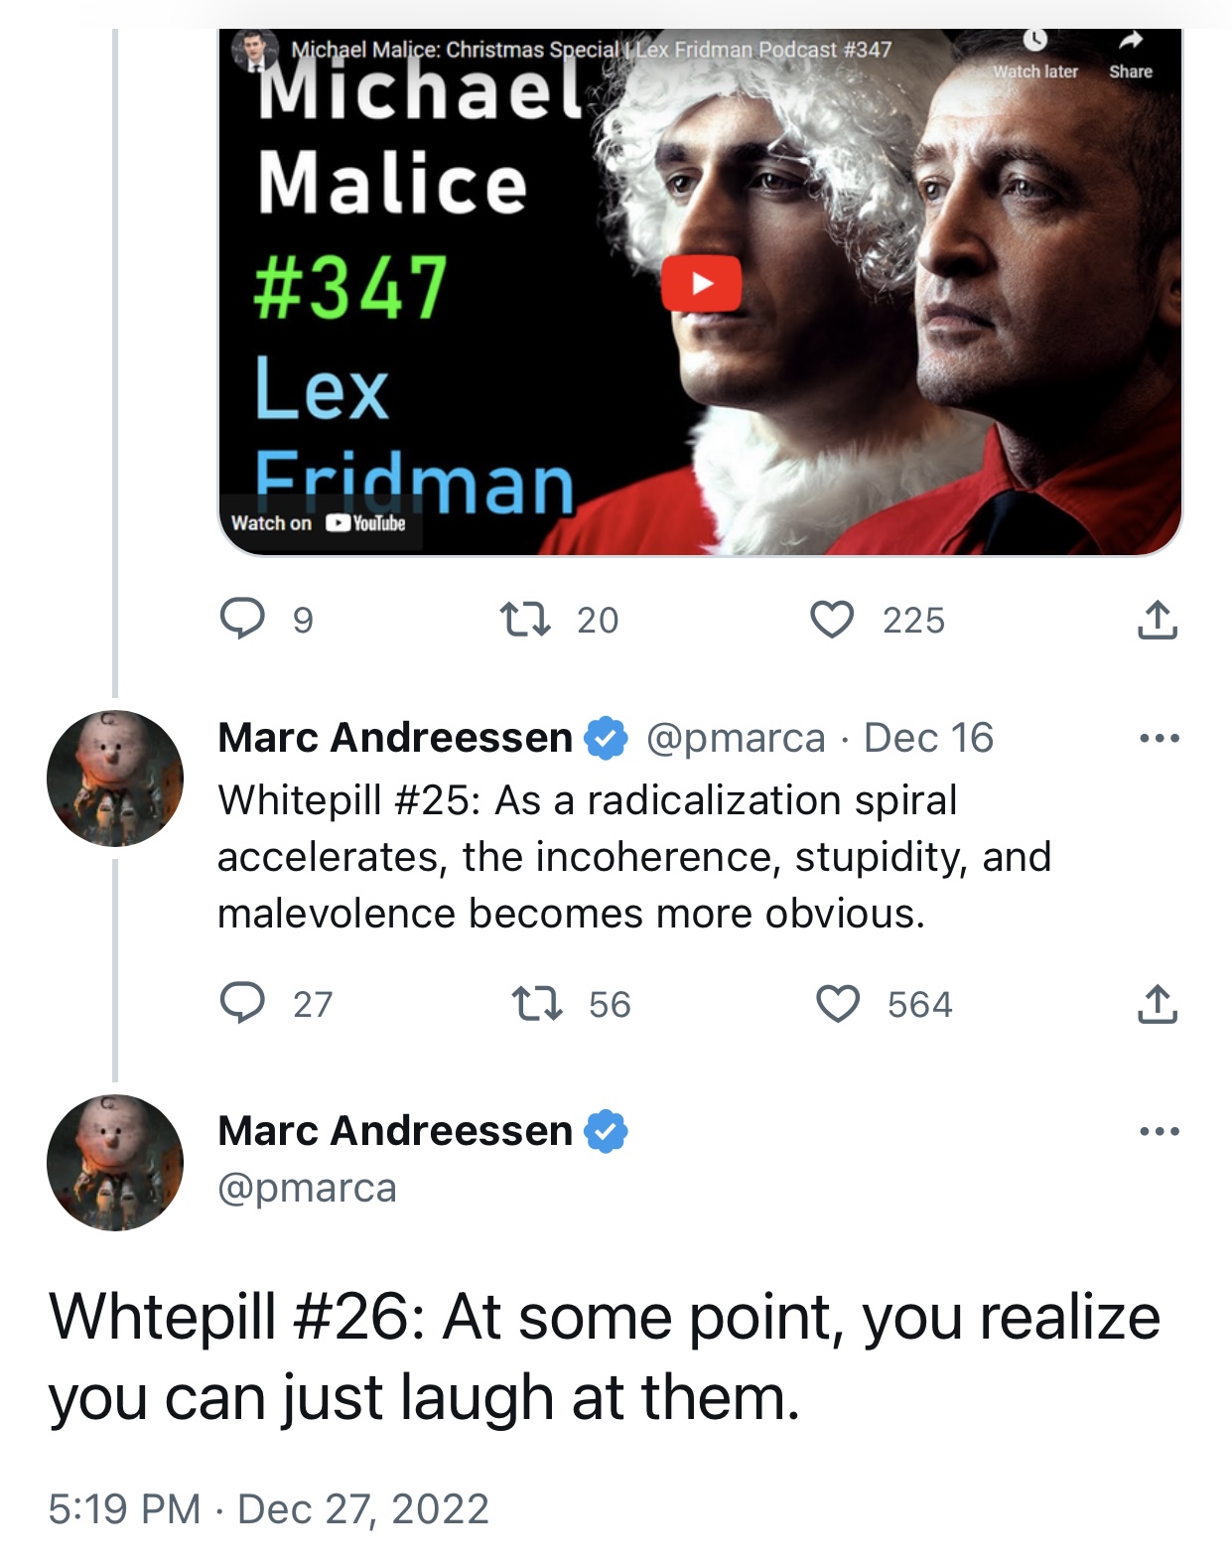This screenshot has width=1232, height=1563.
Task: Like the tweet with 225 likes
Action: tap(831, 620)
